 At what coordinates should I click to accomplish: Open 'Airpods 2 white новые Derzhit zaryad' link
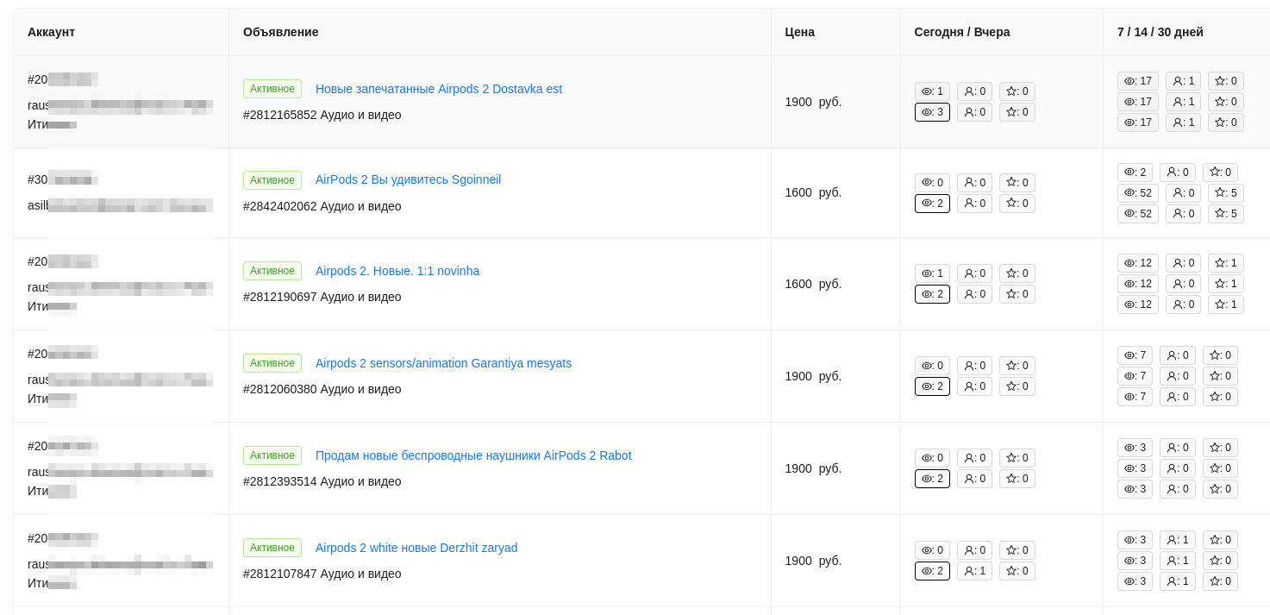(x=416, y=548)
